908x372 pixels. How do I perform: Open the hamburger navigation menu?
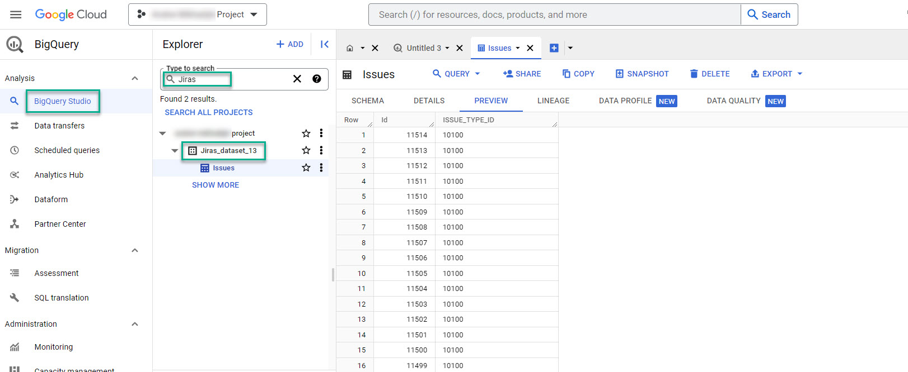tap(16, 15)
